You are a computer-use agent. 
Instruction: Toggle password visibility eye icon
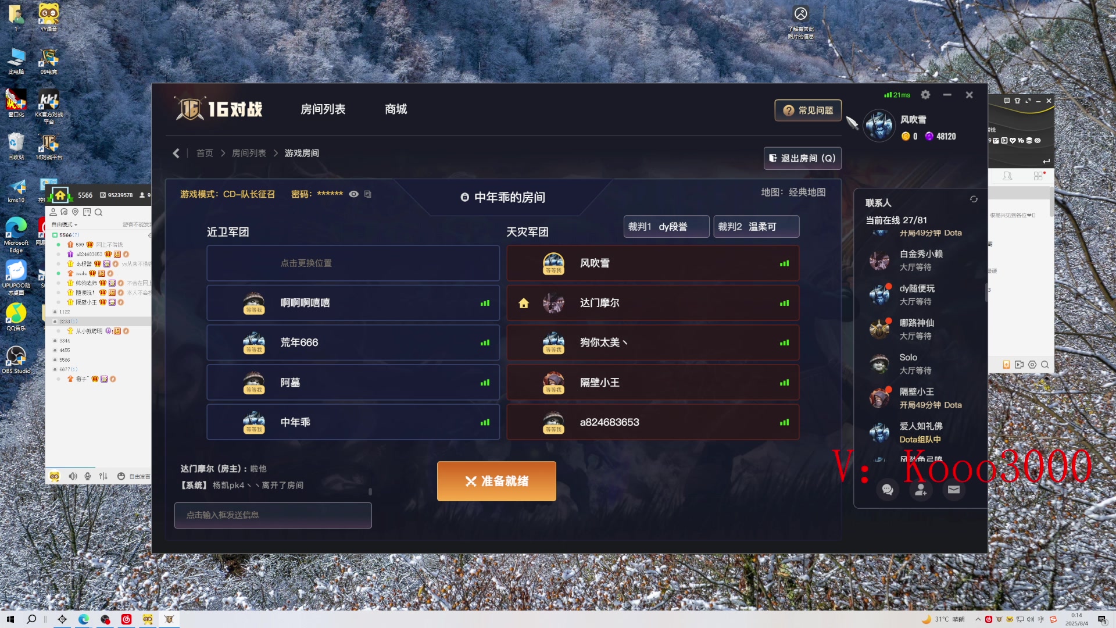pos(353,194)
